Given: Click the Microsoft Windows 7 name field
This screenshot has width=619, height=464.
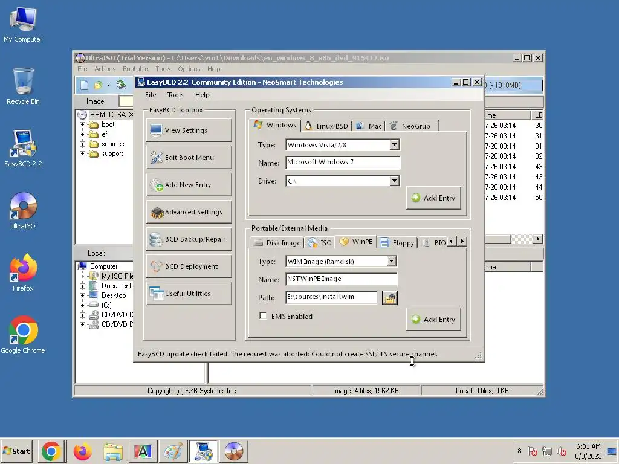Looking at the screenshot, I should (343, 162).
